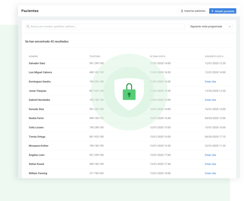Click phone number 317 789 345
Screen dimensions: 244x201
pos(96,173)
